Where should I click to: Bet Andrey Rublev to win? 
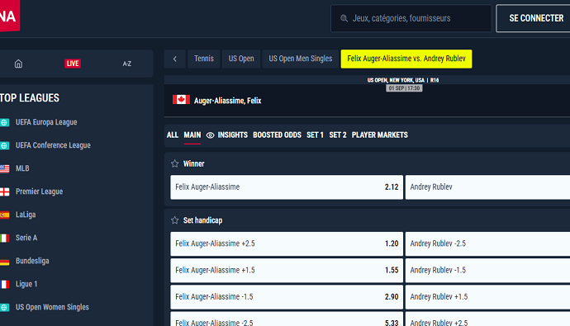click(x=488, y=187)
